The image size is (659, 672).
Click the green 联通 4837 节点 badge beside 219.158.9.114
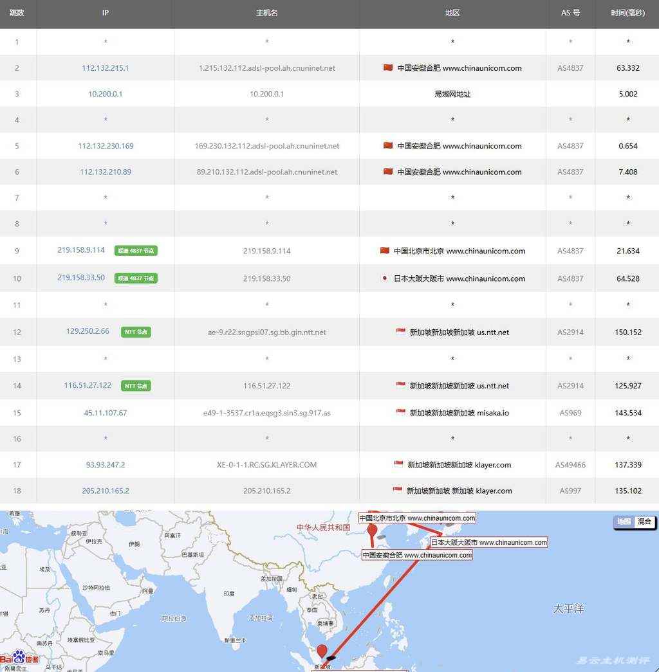pos(136,251)
